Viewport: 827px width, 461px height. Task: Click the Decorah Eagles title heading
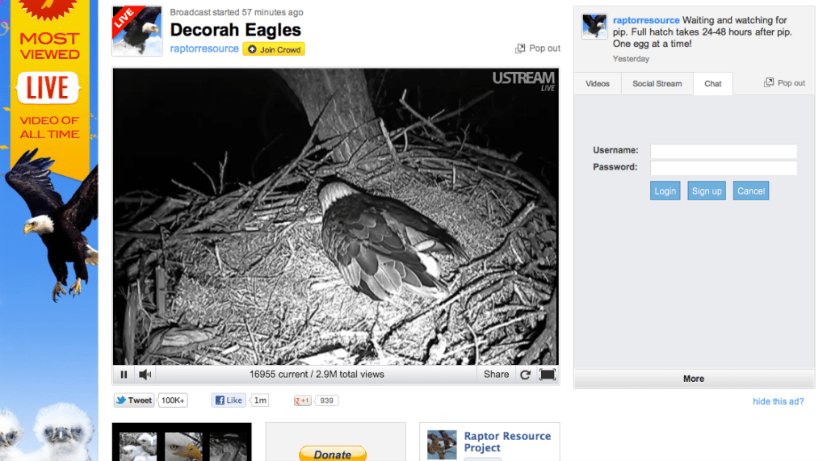click(235, 30)
